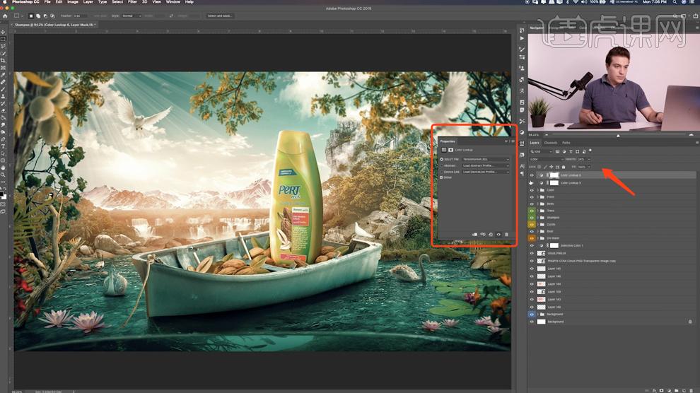The image size is (700, 393).
Task: Open the layer blend mode dropdown
Action: click(547, 159)
